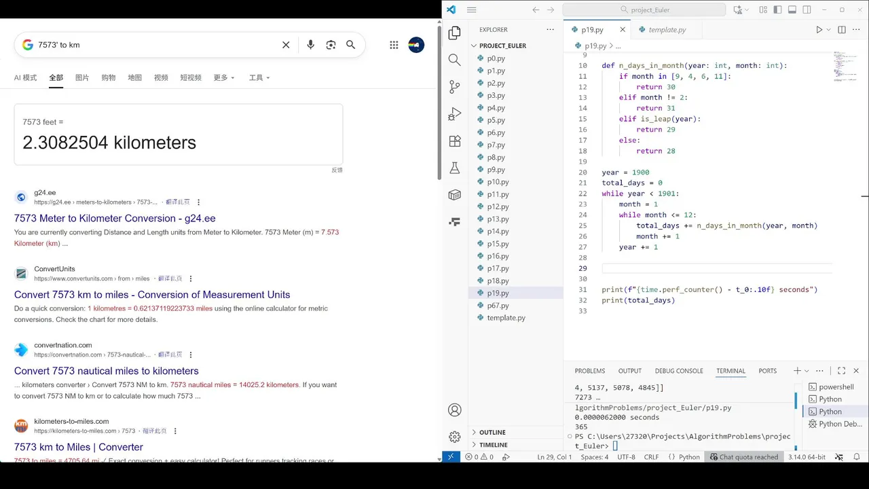Open the Manage gear icon
Image resolution: width=869 pixels, height=489 pixels.
(455, 437)
